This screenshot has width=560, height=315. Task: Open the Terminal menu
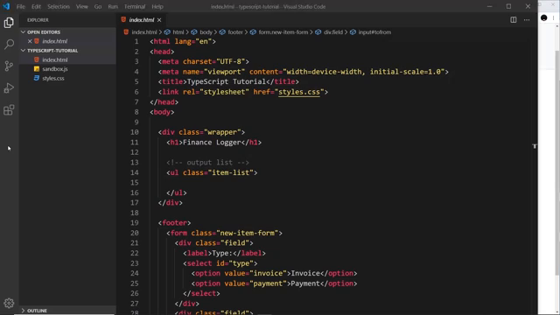point(135,6)
